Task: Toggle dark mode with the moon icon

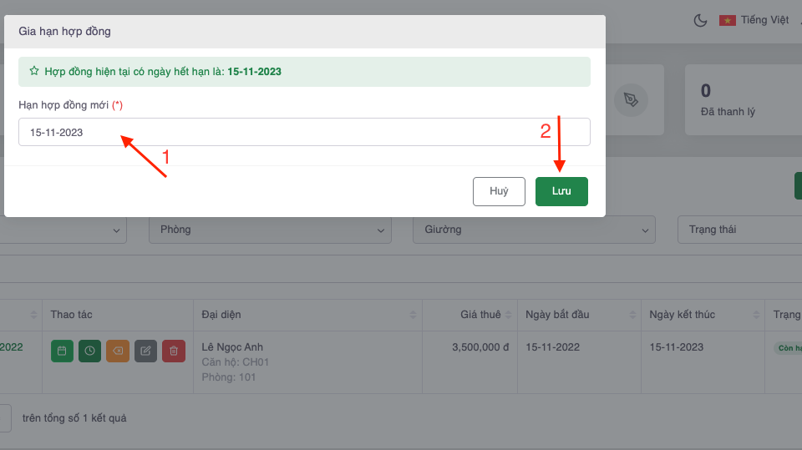Action: point(700,20)
